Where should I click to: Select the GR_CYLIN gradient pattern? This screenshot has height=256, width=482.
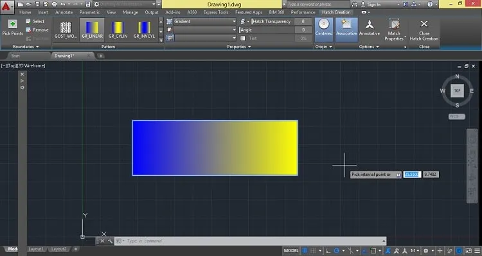[118, 30]
